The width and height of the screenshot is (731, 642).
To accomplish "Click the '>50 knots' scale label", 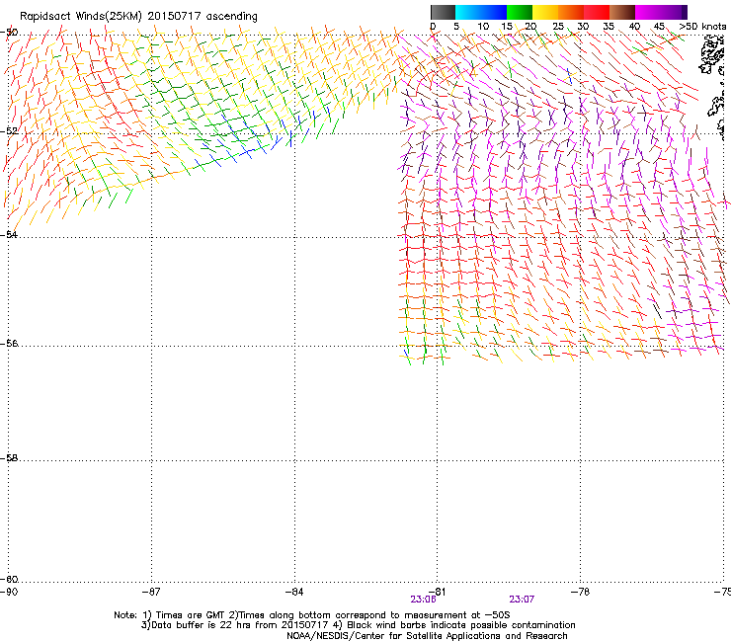I will click(702, 27).
